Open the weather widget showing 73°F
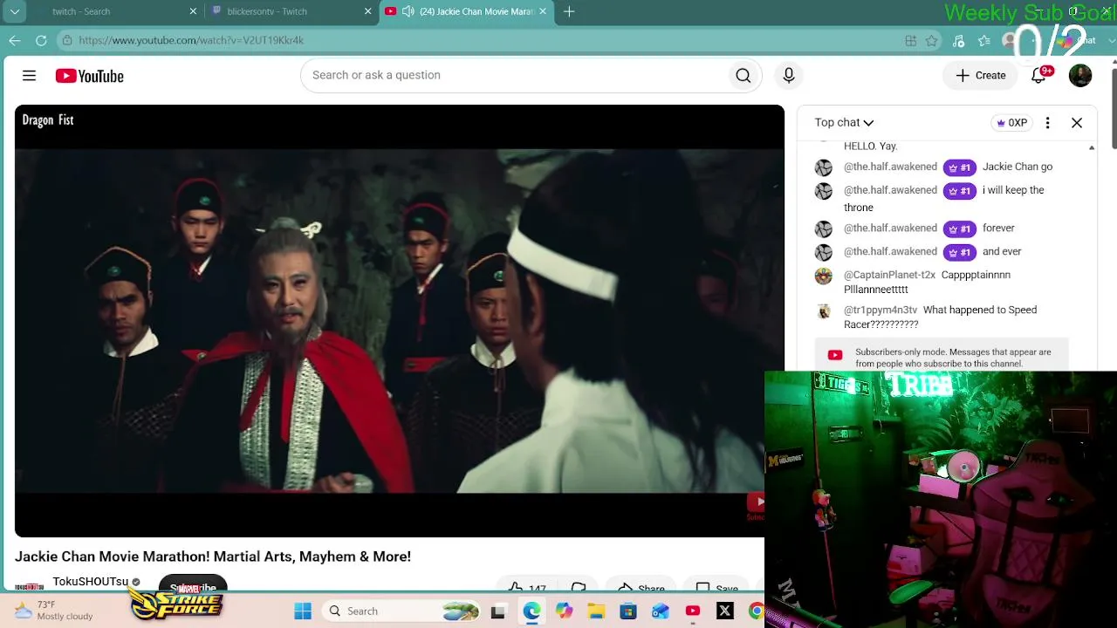Screen dimensions: 1117x628 [x=54, y=611]
